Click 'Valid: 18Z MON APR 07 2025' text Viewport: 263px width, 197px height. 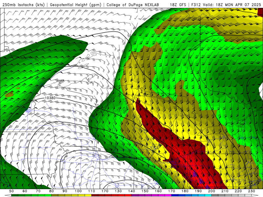(x=232, y=5)
